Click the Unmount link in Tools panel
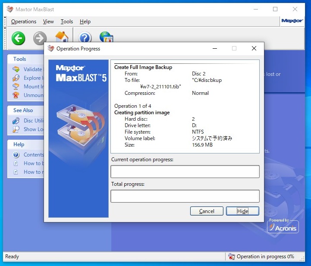The height and width of the screenshot is (266, 311). [34, 95]
